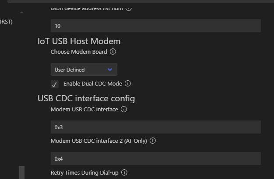
Task: Click Modem USB CDC interface 2 (AT Only) label
Action: (98, 141)
